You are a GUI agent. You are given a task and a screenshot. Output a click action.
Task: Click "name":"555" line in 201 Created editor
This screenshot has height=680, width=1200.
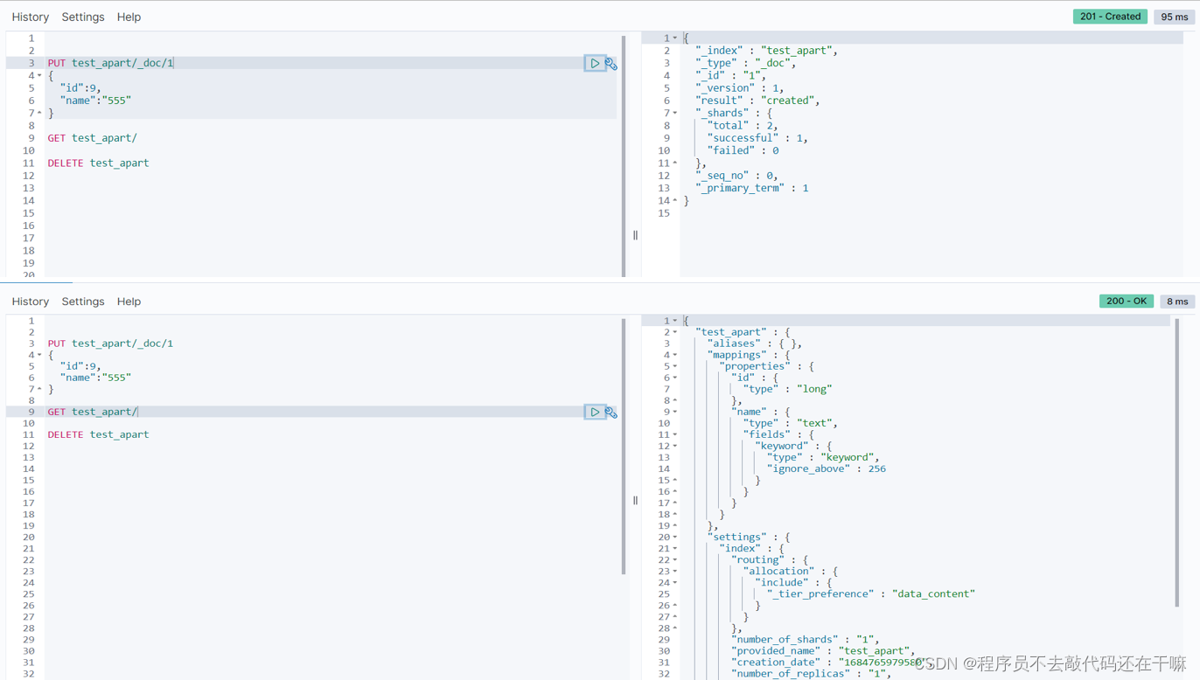pos(95,101)
